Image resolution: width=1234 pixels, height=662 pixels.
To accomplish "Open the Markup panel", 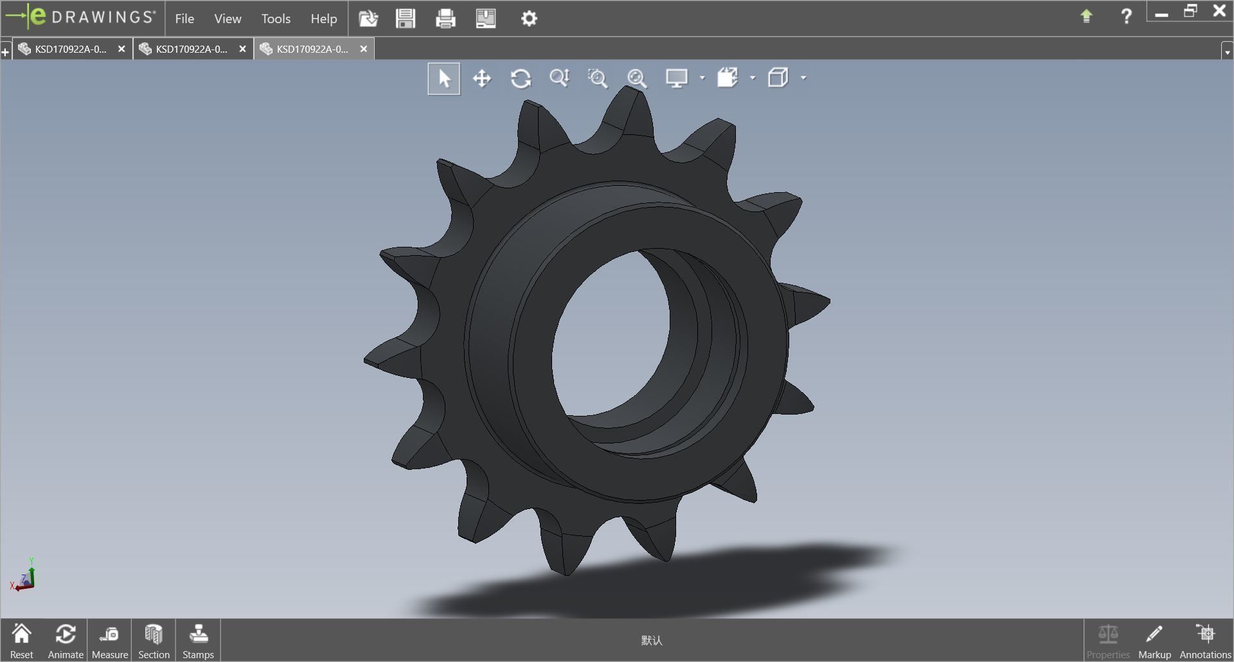I will click(1154, 641).
